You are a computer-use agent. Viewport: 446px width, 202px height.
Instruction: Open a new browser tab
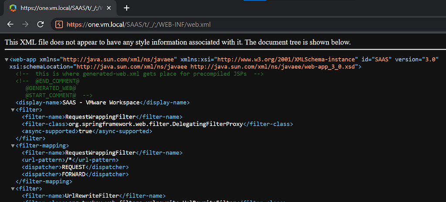point(127,8)
